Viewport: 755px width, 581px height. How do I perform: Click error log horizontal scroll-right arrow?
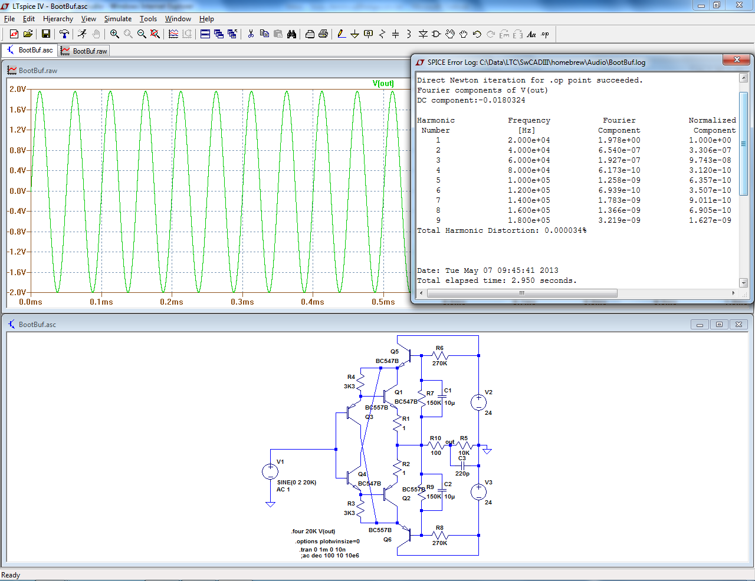(x=733, y=293)
